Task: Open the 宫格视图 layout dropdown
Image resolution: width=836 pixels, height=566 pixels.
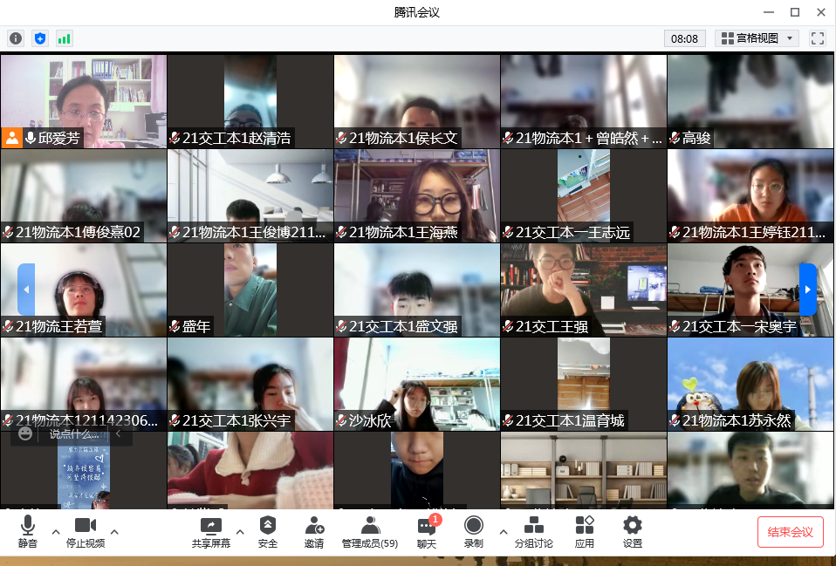Action: [x=757, y=38]
